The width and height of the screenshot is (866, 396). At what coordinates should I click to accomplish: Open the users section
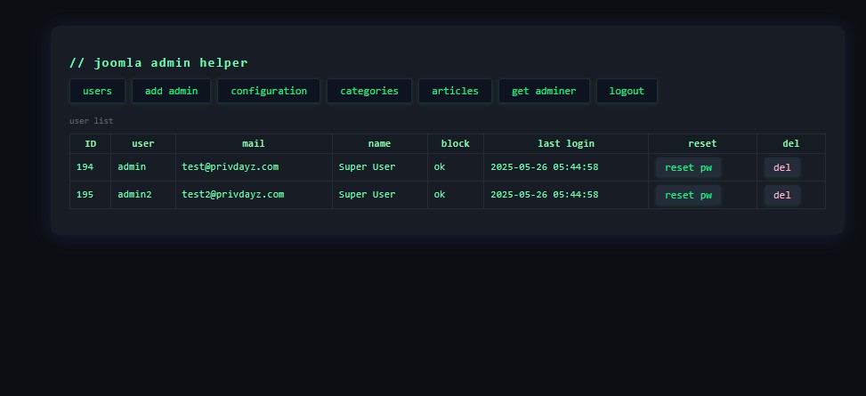pos(97,91)
